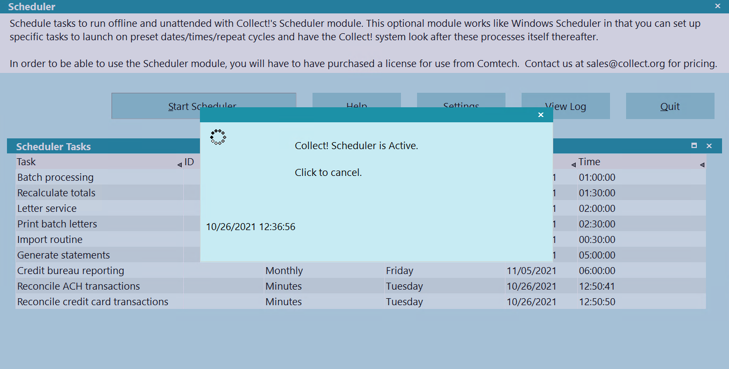Click the spinning activity indicator in the dialog
The image size is (729, 369).
click(218, 137)
